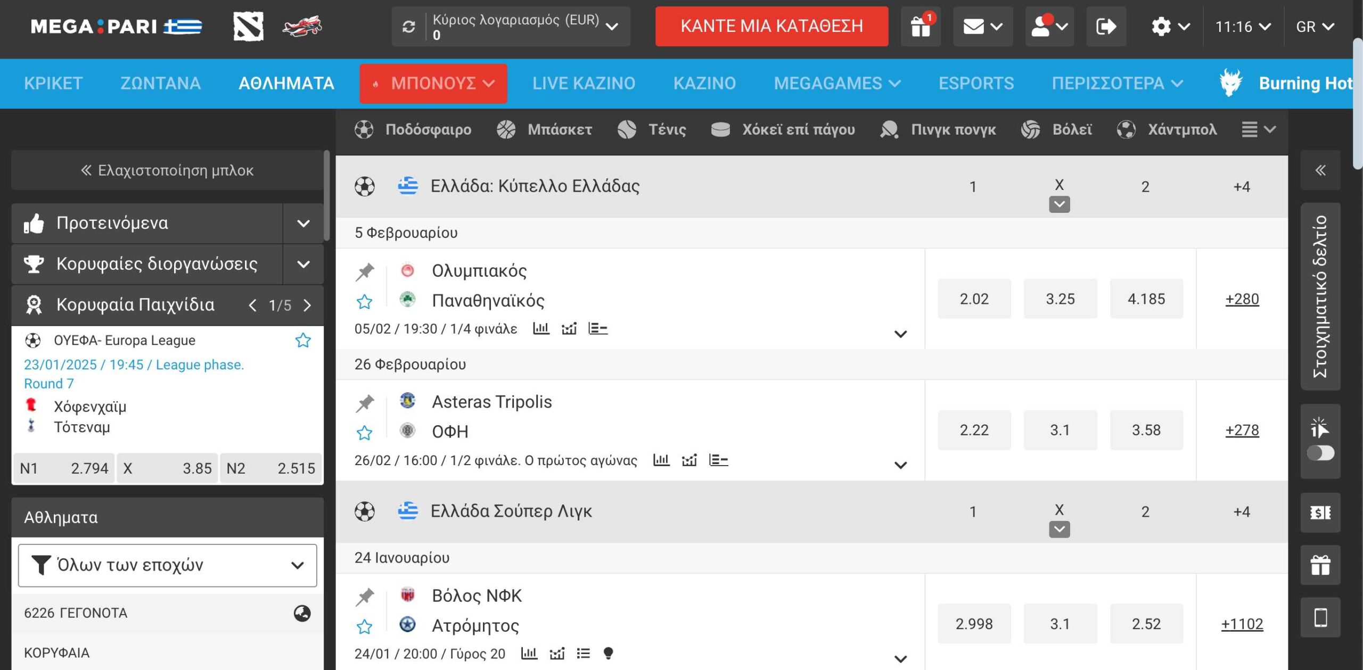Click the gift box notifications icon in header
Viewport: 1363px width, 670px height.
click(x=921, y=26)
